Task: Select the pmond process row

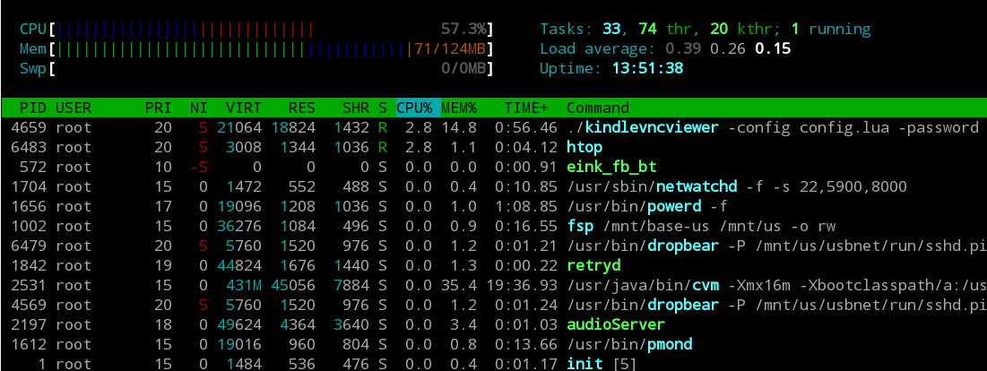Action: (x=493, y=344)
